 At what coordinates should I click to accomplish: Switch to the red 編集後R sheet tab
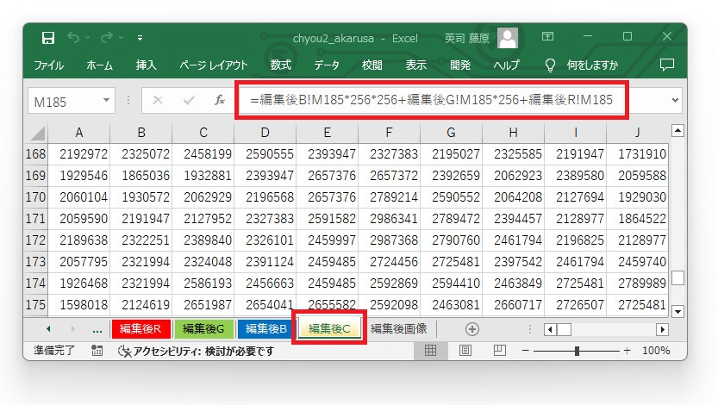(x=140, y=328)
